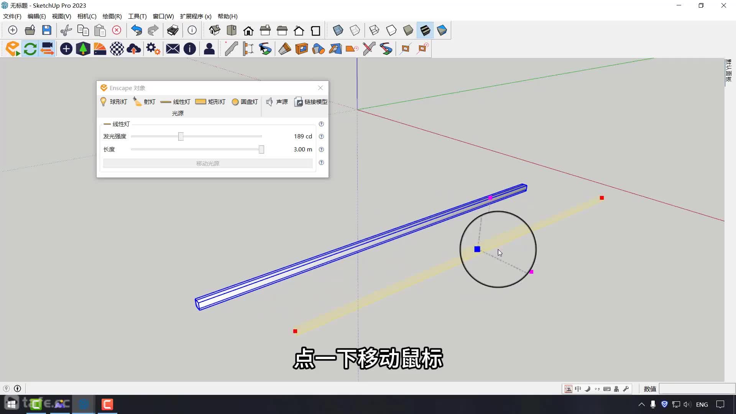
Task: Open Enscape Asset Library tree icon
Action: [x=83, y=49]
